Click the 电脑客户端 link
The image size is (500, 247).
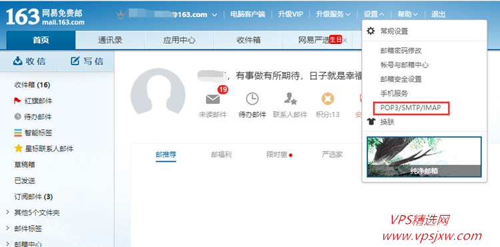(x=248, y=15)
